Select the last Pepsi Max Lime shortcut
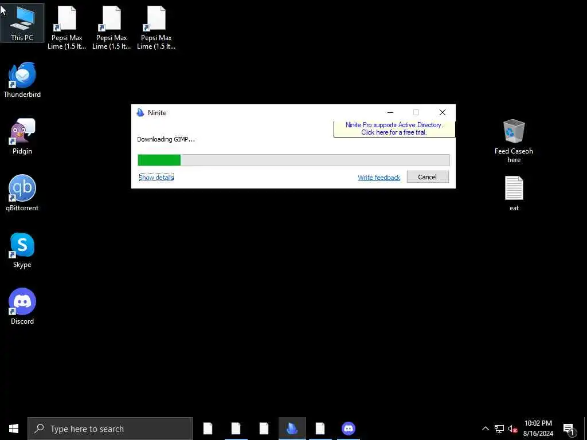 point(156,27)
